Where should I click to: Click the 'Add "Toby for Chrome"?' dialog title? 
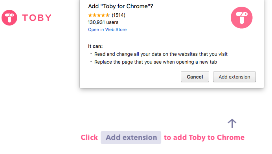tap(121, 6)
